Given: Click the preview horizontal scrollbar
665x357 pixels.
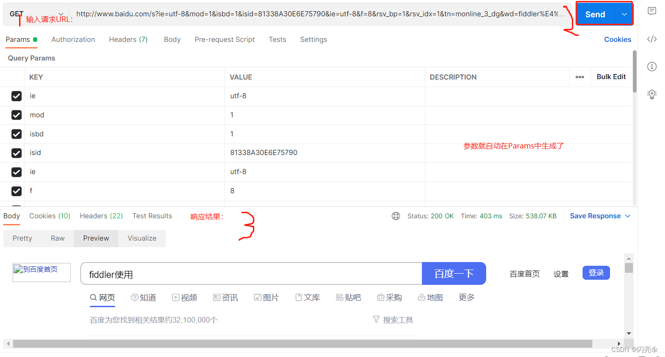Looking at the screenshot, I should tap(303, 344).
